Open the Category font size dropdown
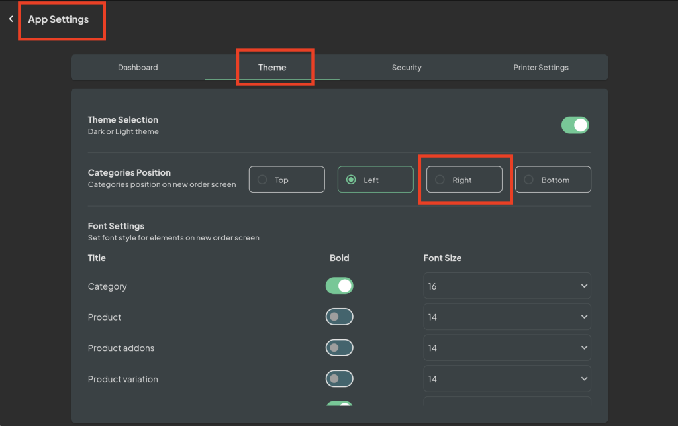Screen dimensions: 678x426 507,286
